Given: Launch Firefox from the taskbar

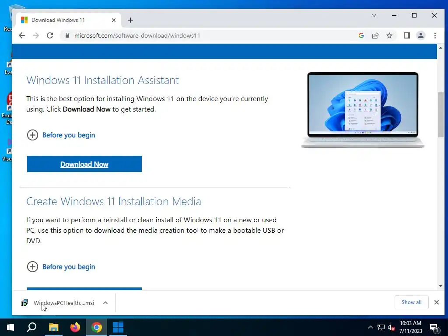Looking at the screenshot, I should pyautogui.click(x=75, y=327).
